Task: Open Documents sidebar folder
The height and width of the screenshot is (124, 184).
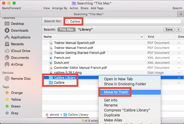Action: point(17,58)
